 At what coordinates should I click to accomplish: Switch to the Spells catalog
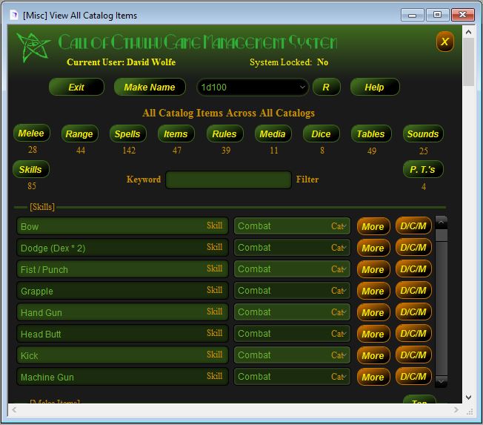pyautogui.click(x=127, y=134)
